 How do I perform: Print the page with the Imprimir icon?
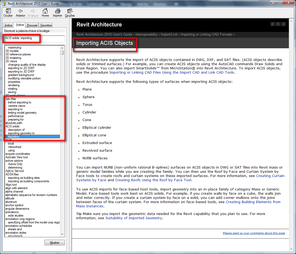point(57,13)
